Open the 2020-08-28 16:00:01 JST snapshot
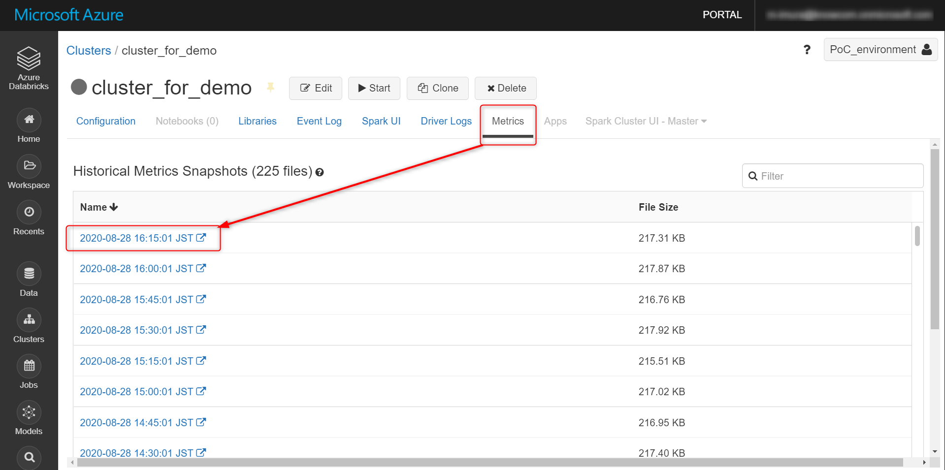Viewport: 945px width, 470px height. pos(136,269)
